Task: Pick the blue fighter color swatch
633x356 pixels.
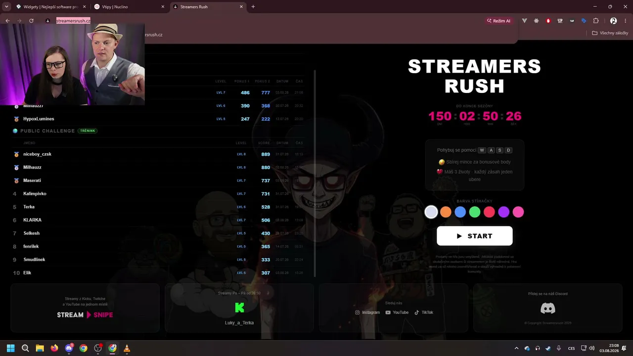Action: pyautogui.click(x=460, y=212)
